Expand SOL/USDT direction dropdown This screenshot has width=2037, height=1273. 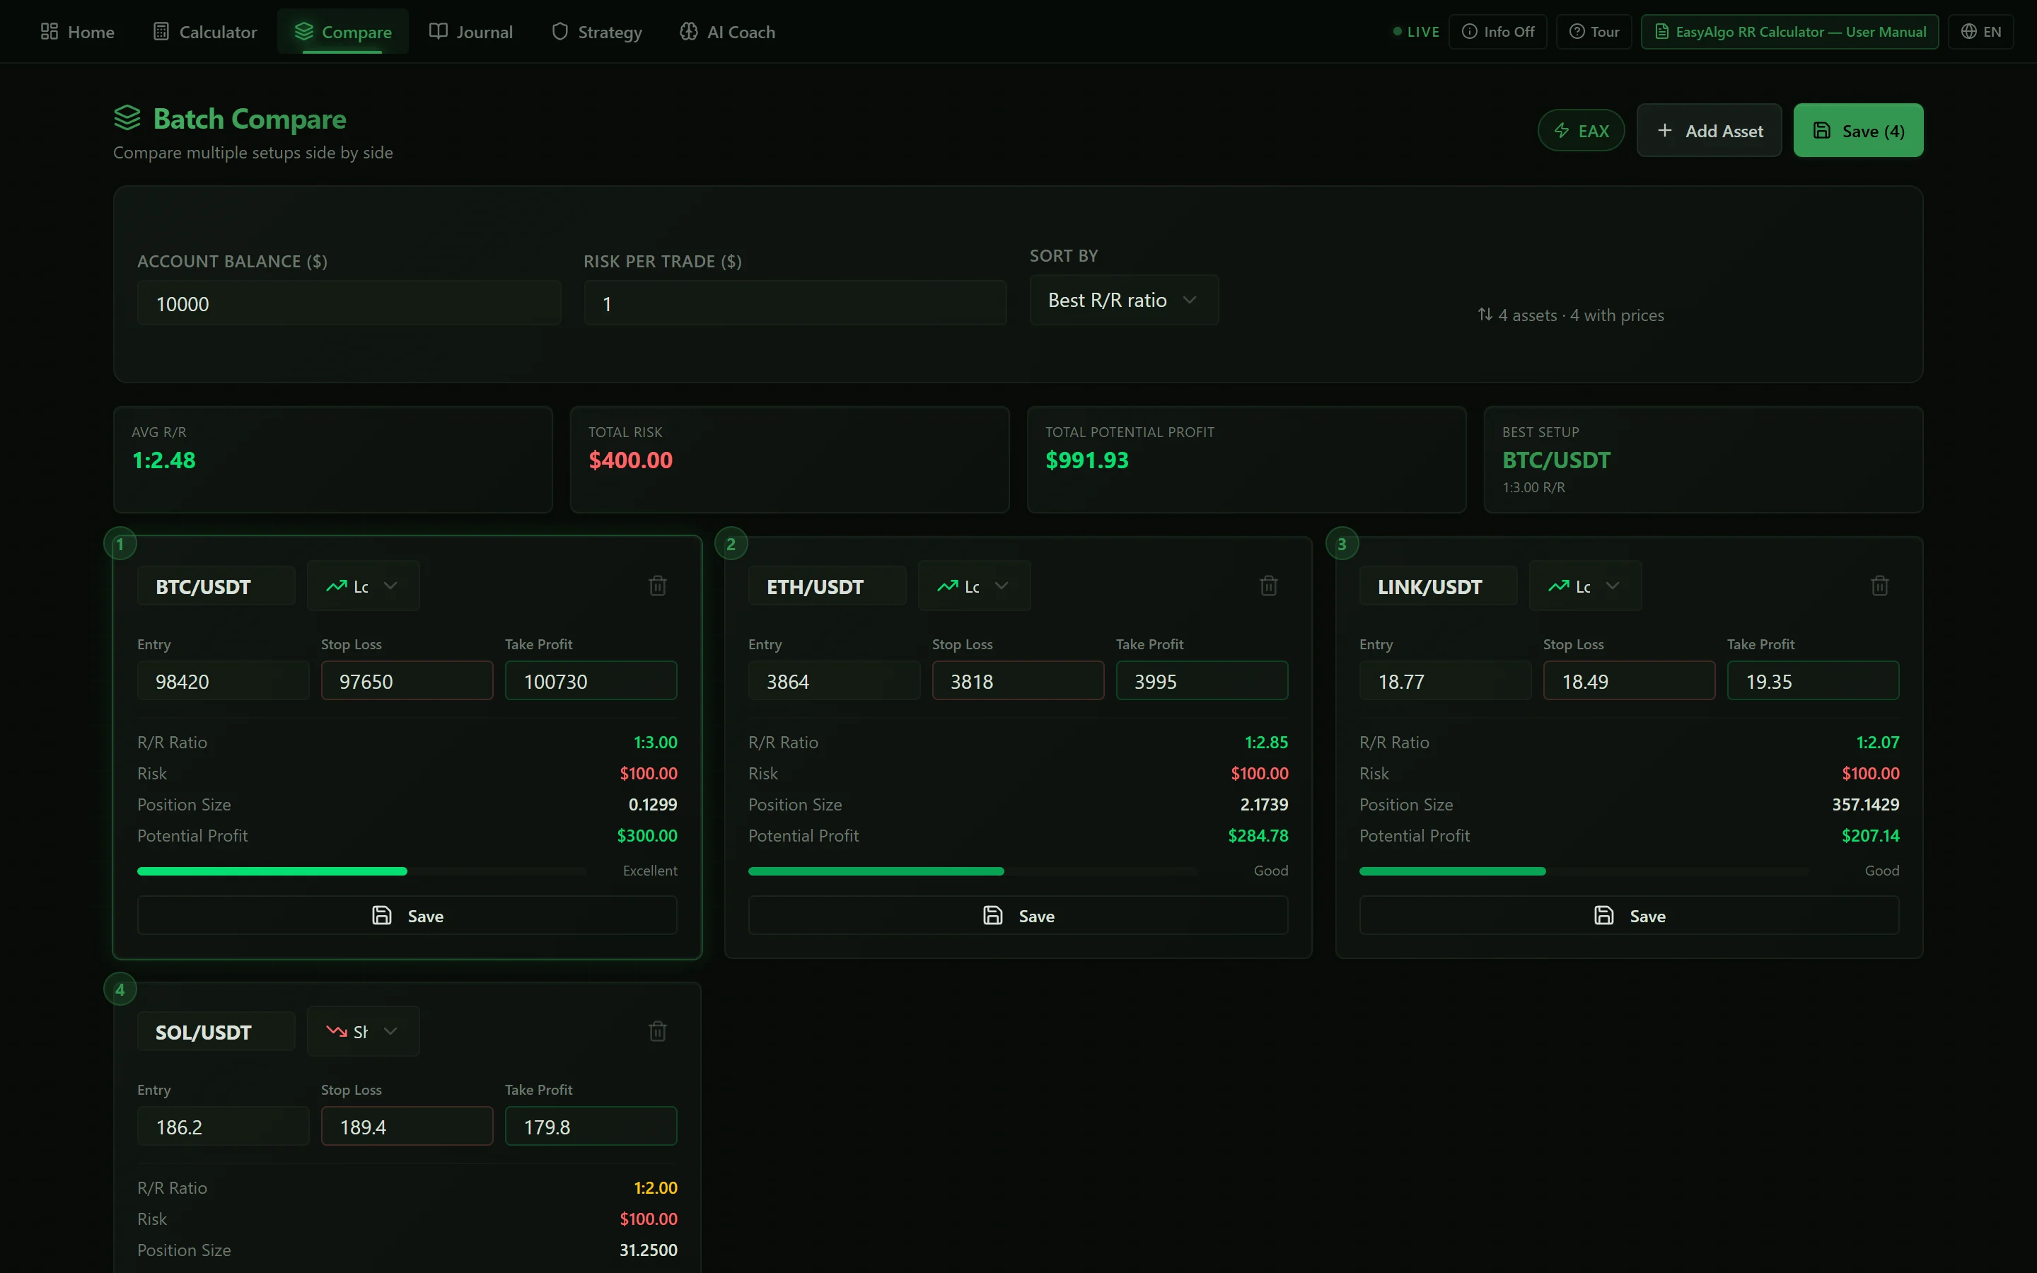(x=363, y=1031)
